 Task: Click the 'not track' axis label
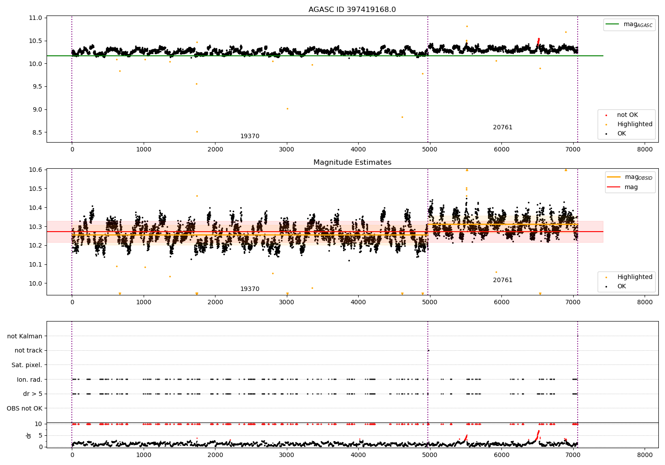pyautogui.click(x=28, y=351)
